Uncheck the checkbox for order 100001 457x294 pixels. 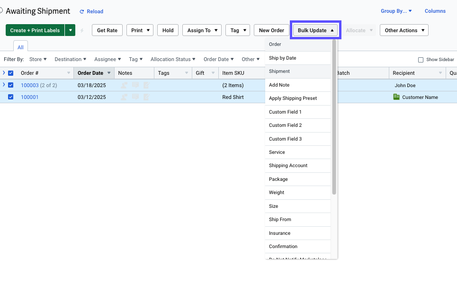point(10,97)
